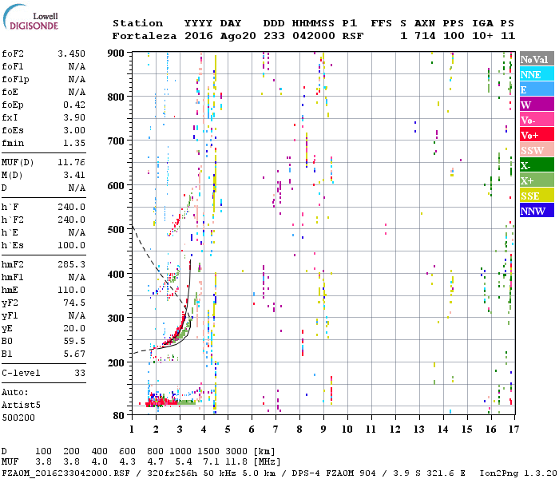The height and width of the screenshot is (479, 559).
Task: Click the IGA value 10+
Action: click(x=482, y=36)
